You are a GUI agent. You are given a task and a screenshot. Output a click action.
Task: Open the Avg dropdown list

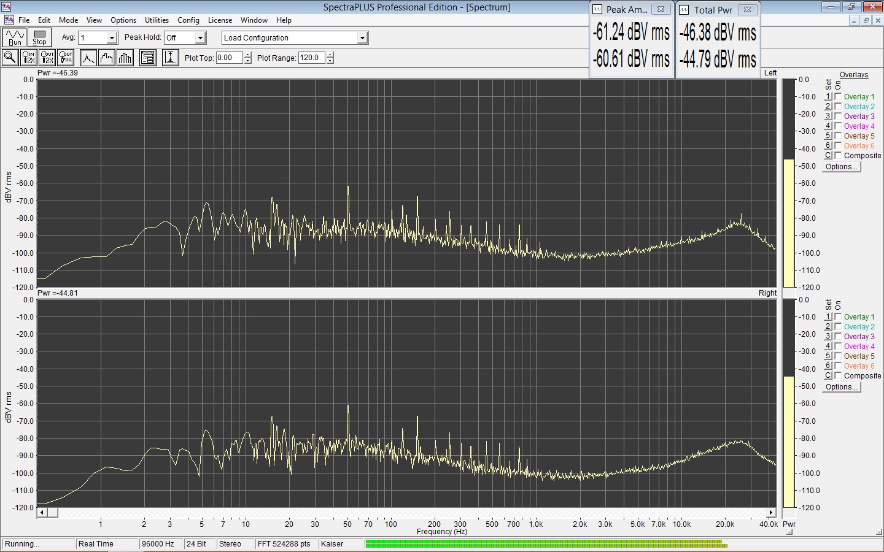point(112,38)
